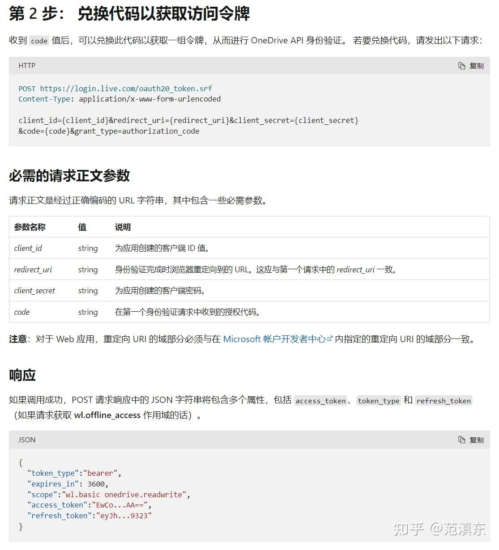Click the heading 兑换代码以获取访问令牌
This screenshot has width=499, height=550.
pos(130,14)
